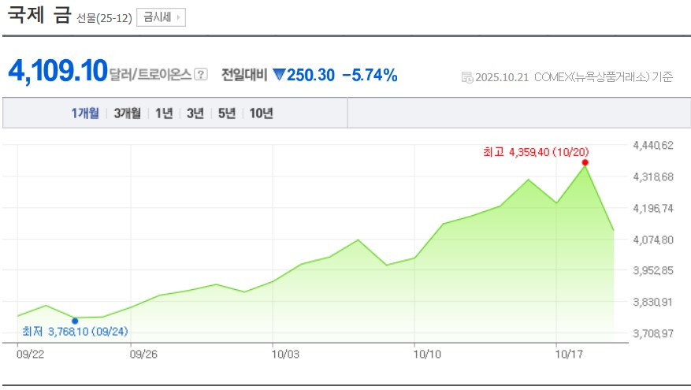Open the 금시세 link button
The height and width of the screenshot is (390, 691).
[161, 17]
